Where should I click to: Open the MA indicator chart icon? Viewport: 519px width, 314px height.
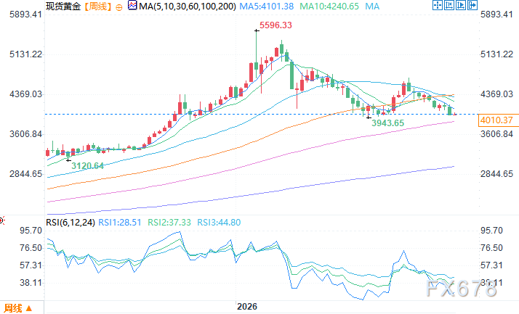(x=132, y=5)
